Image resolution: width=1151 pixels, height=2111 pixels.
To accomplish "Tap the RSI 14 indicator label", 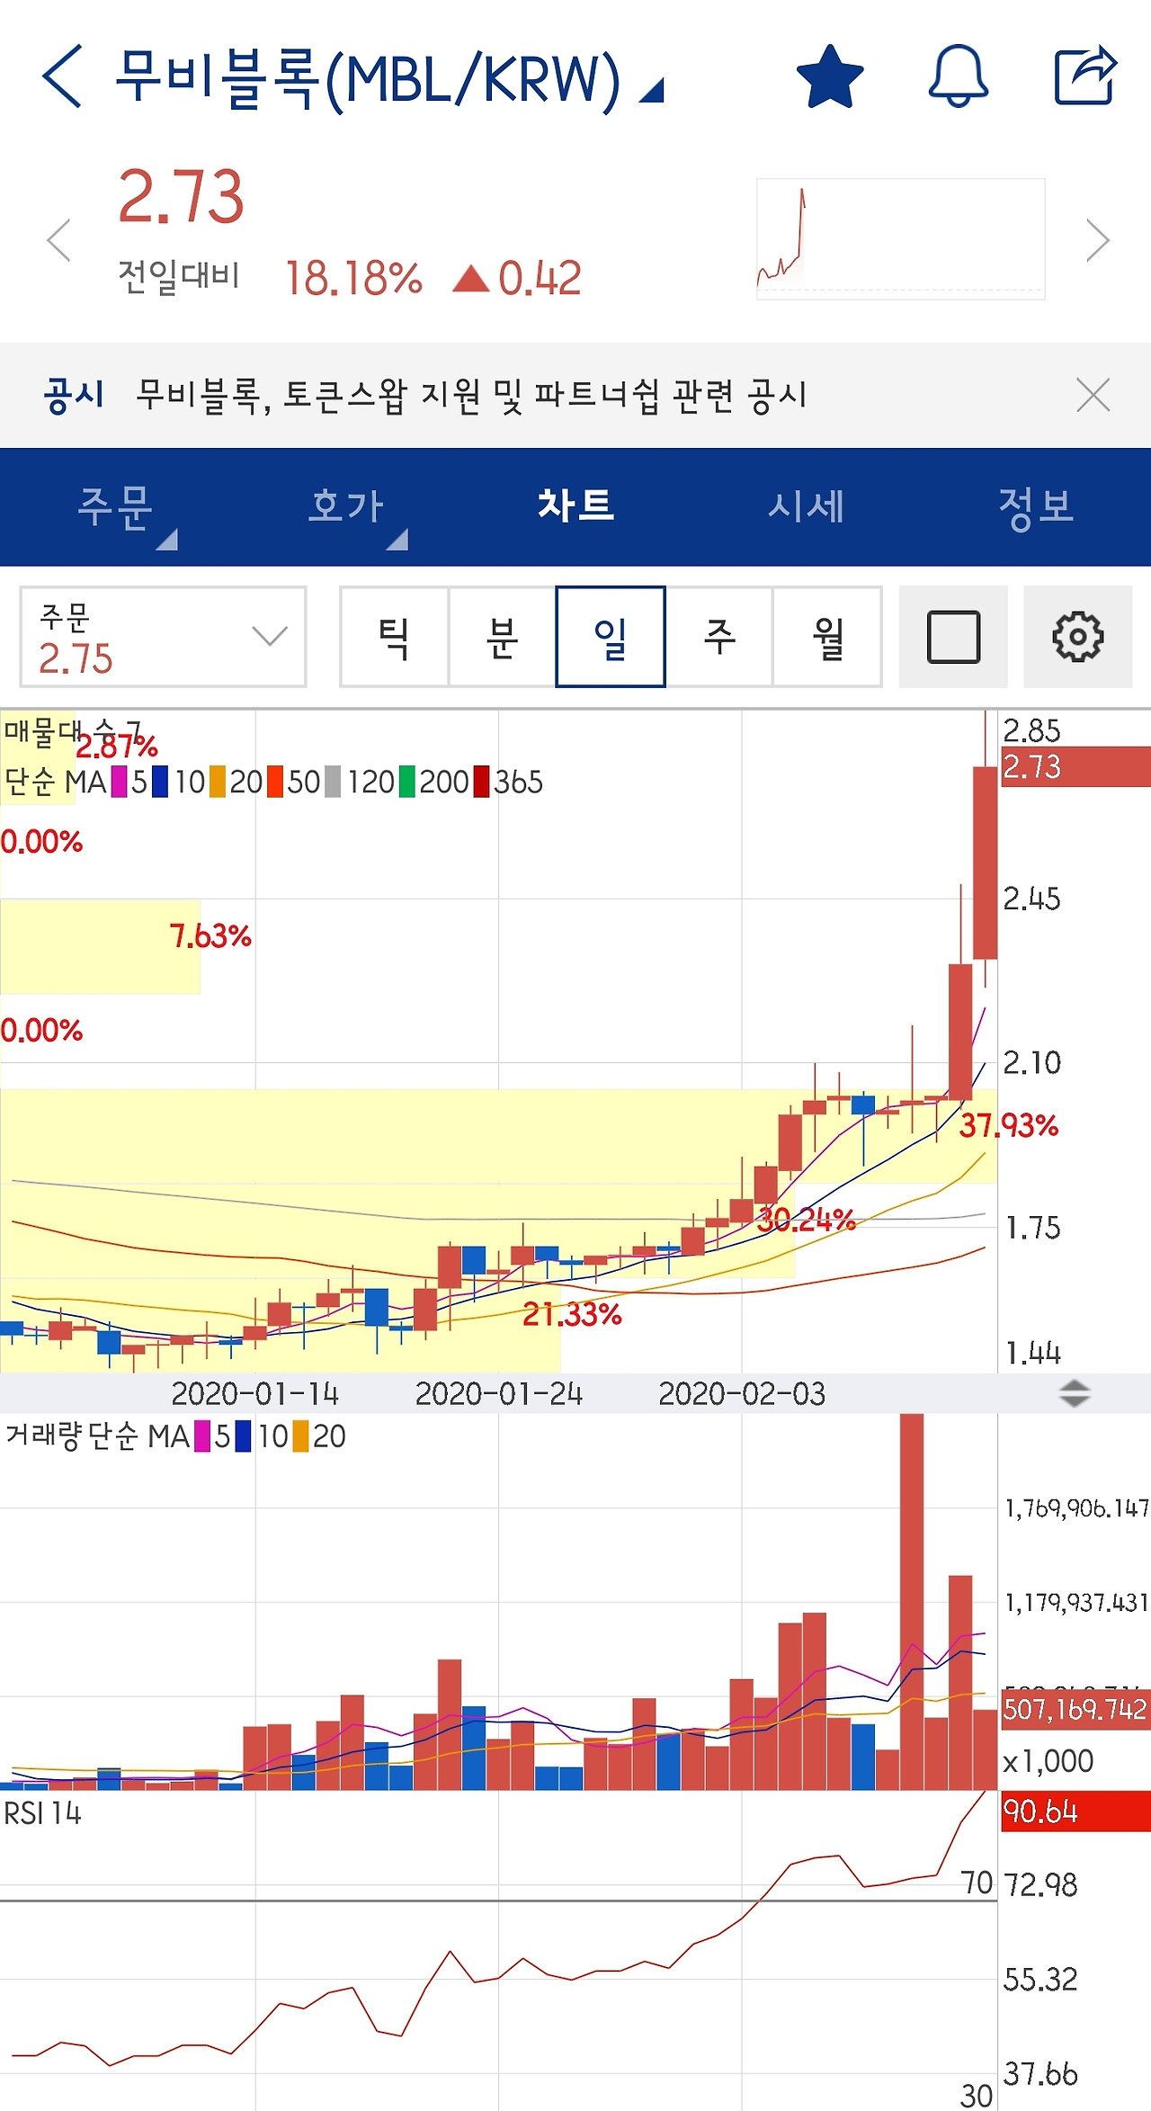I will pos(42,1813).
